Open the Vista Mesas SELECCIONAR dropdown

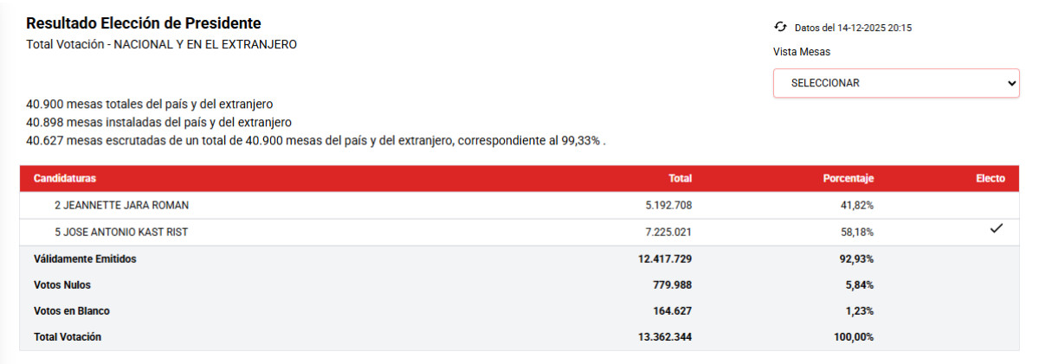click(x=895, y=83)
